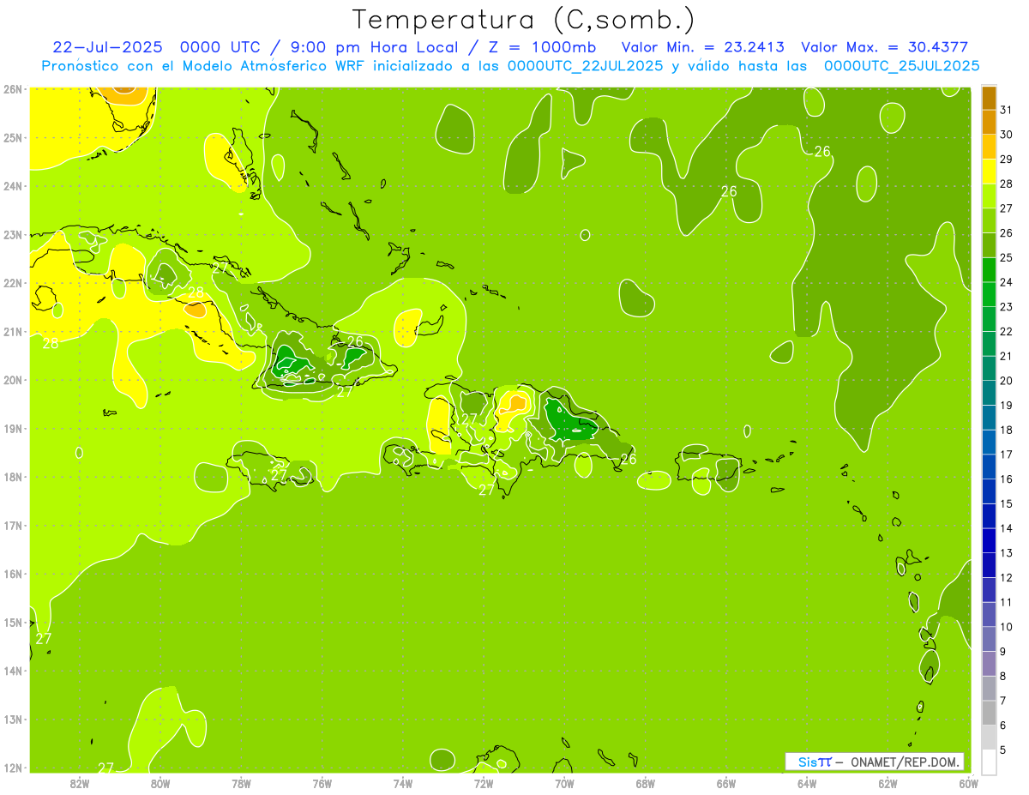Click the ONAMET/REP.DOM. credit label

click(x=906, y=762)
